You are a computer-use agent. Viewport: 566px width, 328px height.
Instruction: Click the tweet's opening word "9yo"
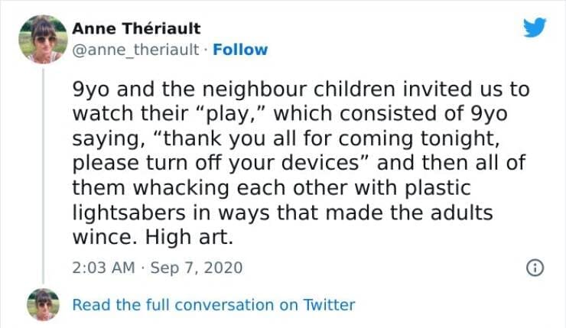93,89
